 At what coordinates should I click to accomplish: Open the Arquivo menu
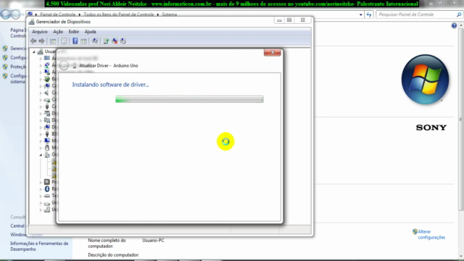click(x=40, y=32)
